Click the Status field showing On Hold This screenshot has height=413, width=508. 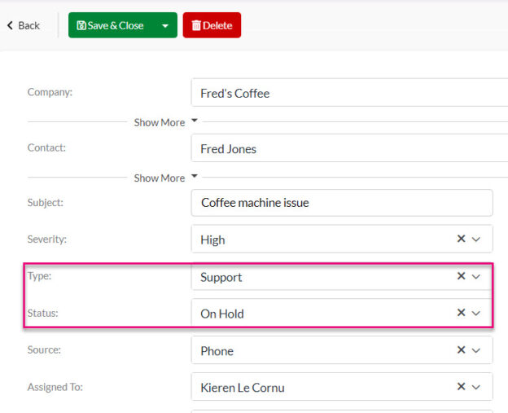317,314
